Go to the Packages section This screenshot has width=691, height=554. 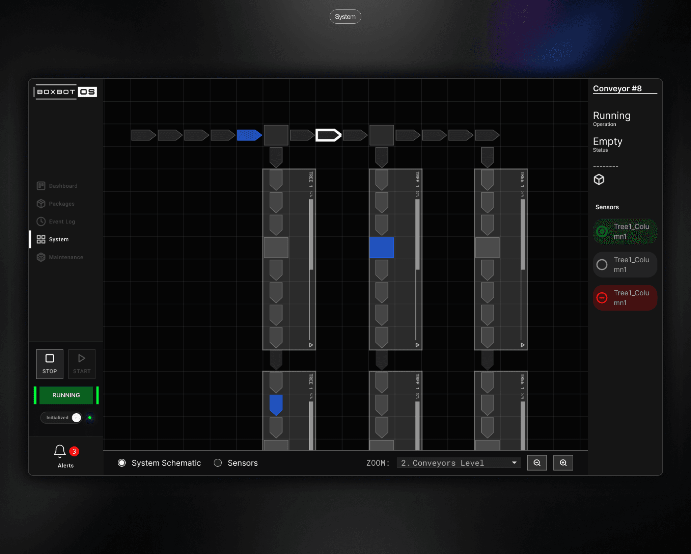pos(61,204)
